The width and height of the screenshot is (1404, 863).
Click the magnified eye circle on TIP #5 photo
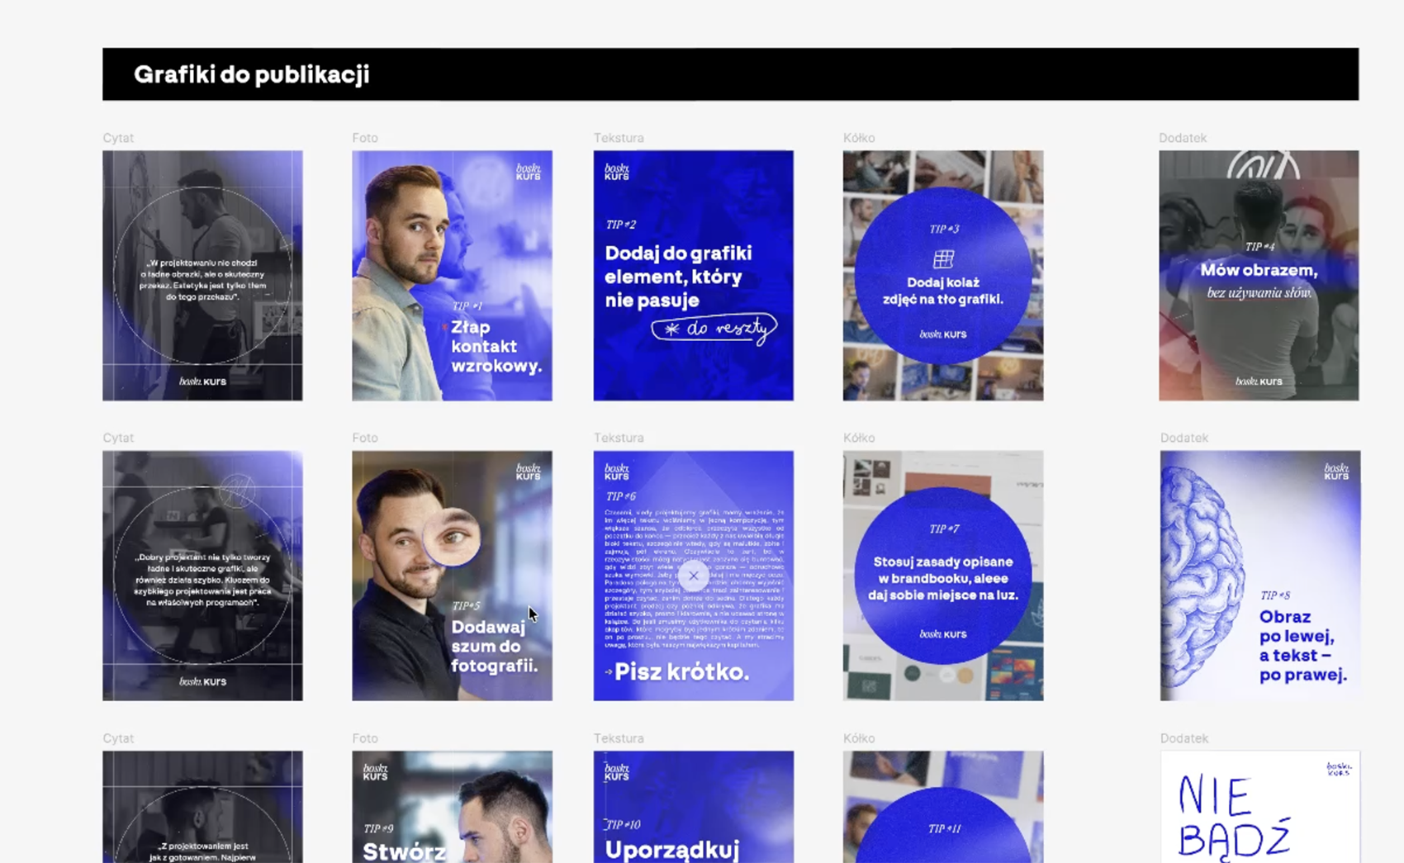452,538
